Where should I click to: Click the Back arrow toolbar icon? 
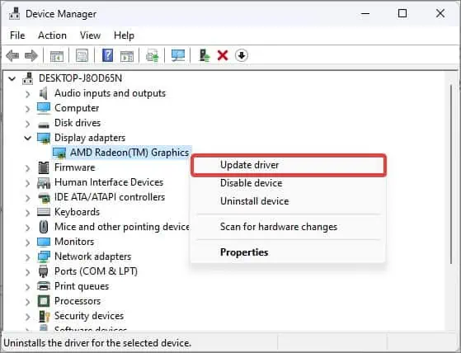(x=12, y=55)
